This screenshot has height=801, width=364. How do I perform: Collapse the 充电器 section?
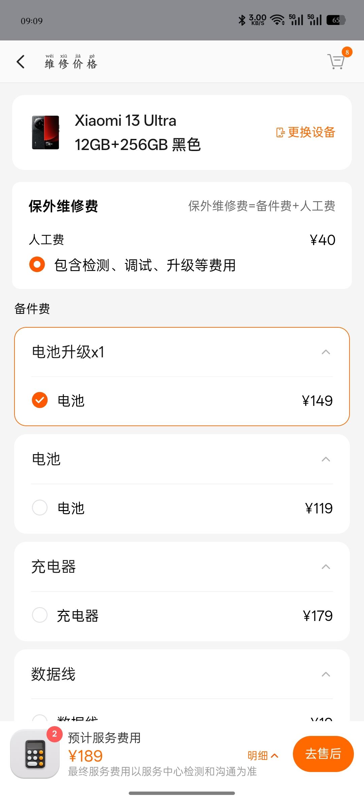click(326, 567)
